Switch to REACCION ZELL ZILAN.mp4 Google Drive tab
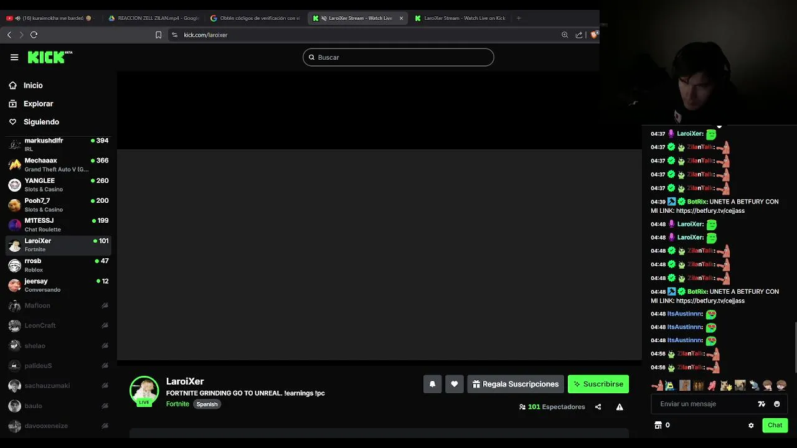797x448 pixels. [x=154, y=18]
